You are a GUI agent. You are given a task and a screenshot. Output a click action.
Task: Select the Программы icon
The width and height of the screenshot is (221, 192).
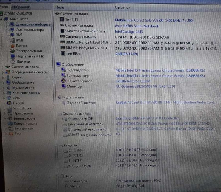point(10,113)
